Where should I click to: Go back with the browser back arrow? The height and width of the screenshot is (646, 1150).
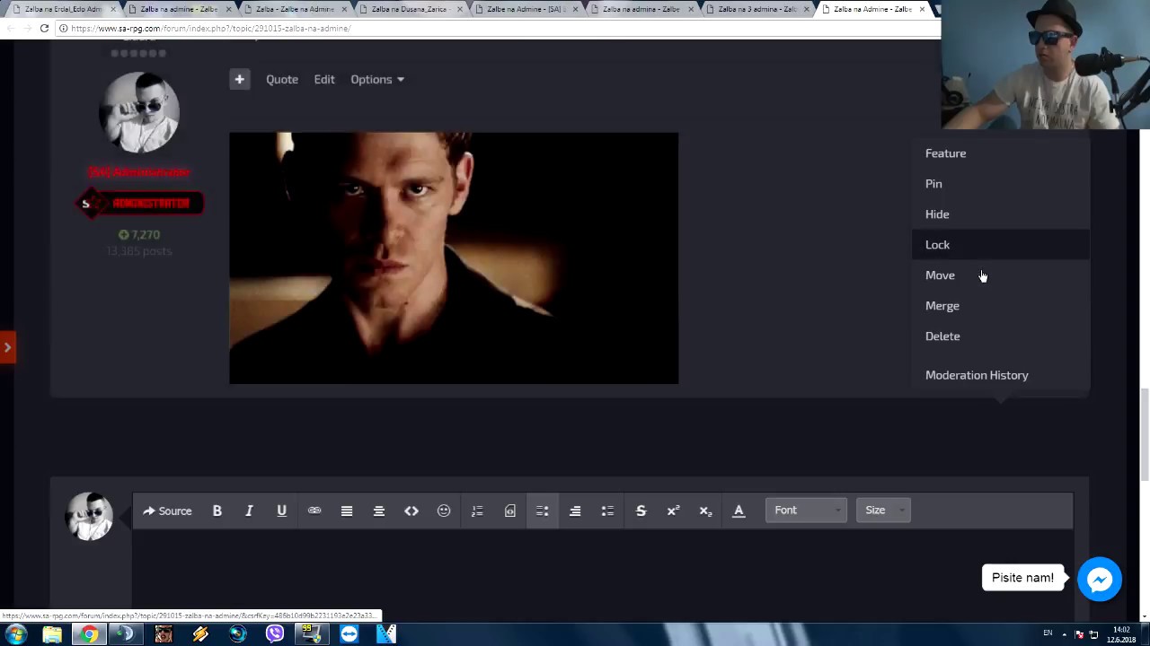tap(9, 29)
